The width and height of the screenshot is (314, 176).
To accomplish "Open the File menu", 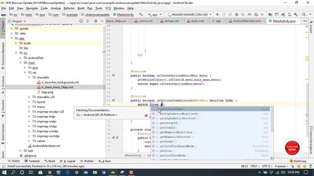I will coord(3,8).
